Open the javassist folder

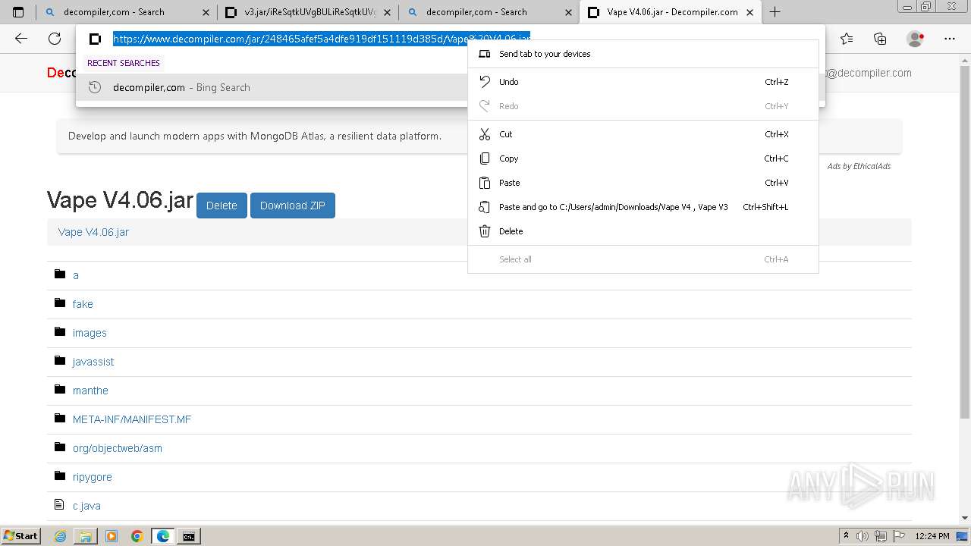click(x=93, y=362)
